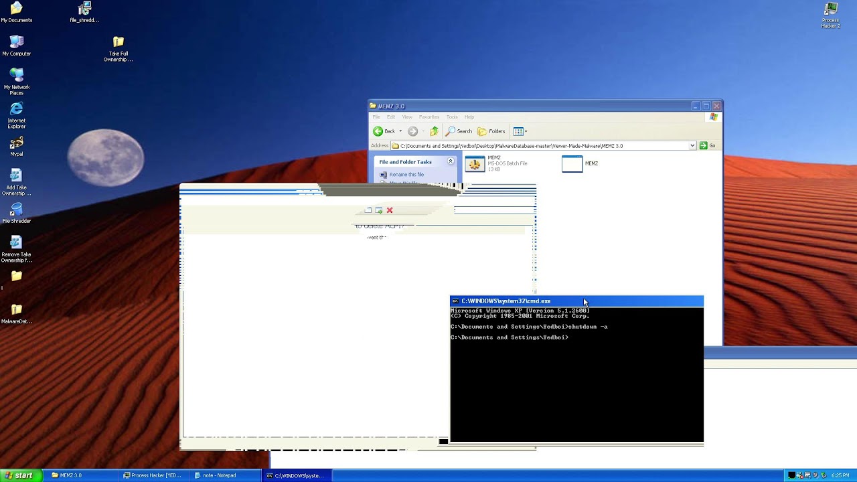Collapse the File and Folder Tasks panel
Image resolution: width=857 pixels, height=482 pixels.
(x=451, y=161)
